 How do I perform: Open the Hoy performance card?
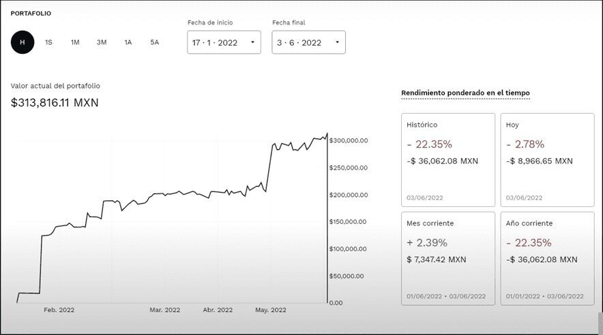pos(548,159)
